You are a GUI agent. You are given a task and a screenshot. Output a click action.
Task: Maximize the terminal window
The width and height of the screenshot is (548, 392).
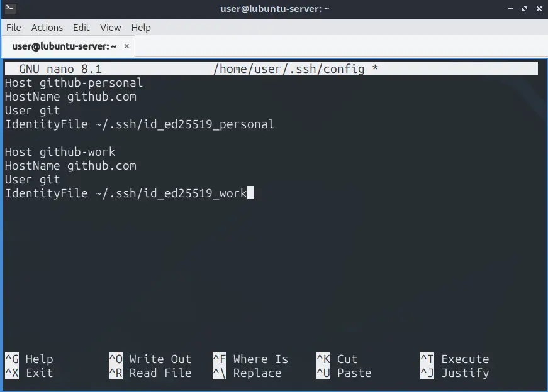tap(525, 8)
